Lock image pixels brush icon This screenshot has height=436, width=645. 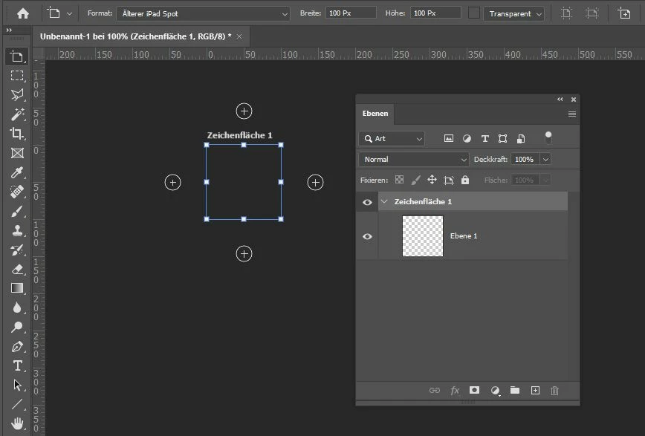click(x=416, y=180)
